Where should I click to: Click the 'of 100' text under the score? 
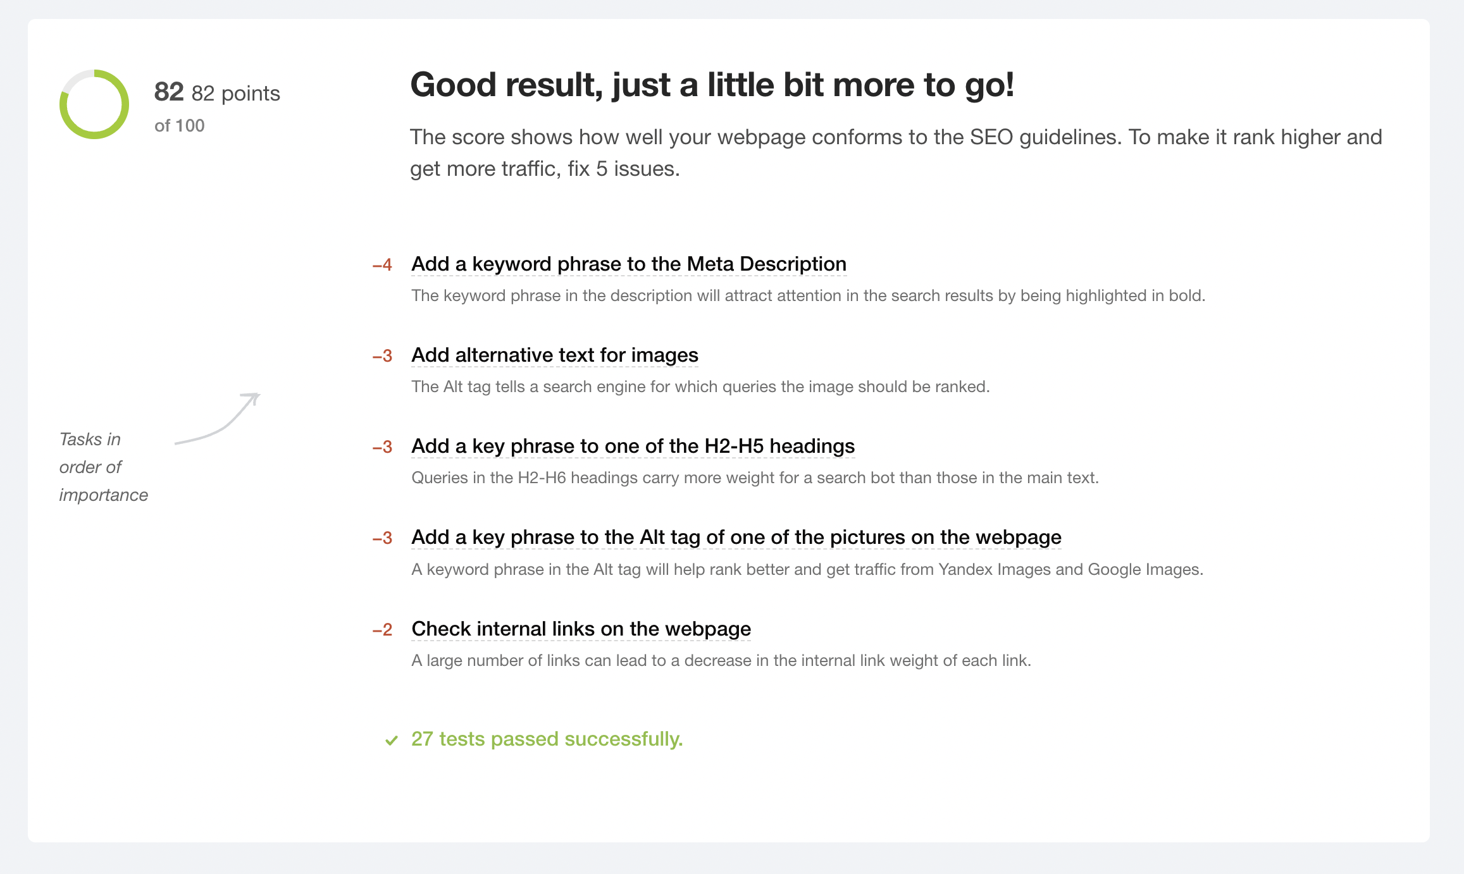pos(180,125)
